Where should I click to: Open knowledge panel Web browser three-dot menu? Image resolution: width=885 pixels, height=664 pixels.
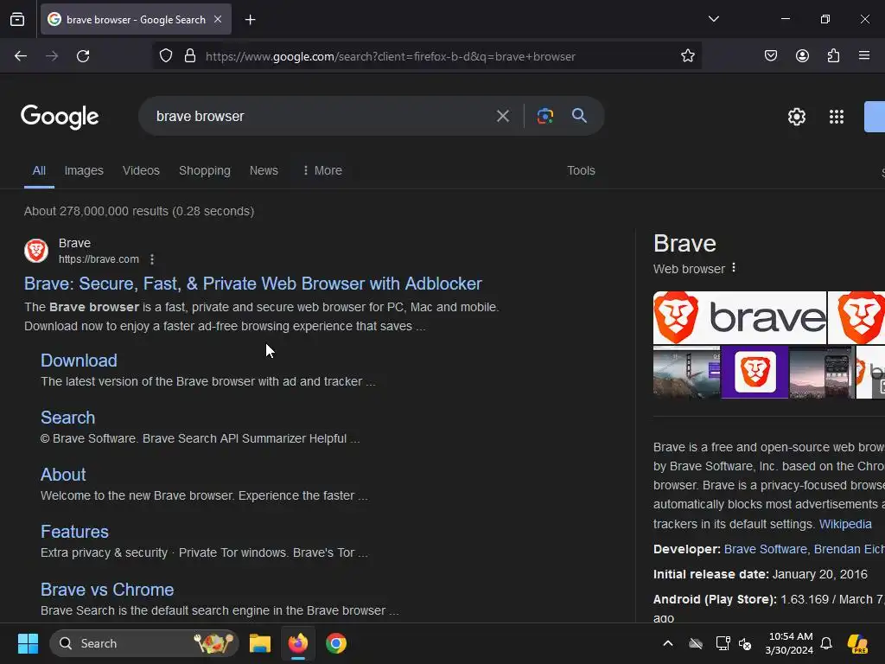tap(733, 268)
